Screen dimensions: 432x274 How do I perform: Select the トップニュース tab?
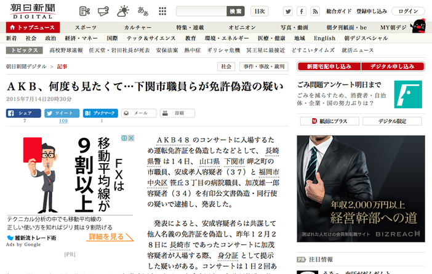click(x=33, y=27)
